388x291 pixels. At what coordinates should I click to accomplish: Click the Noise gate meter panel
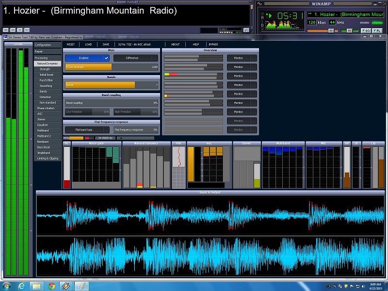tap(97, 165)
